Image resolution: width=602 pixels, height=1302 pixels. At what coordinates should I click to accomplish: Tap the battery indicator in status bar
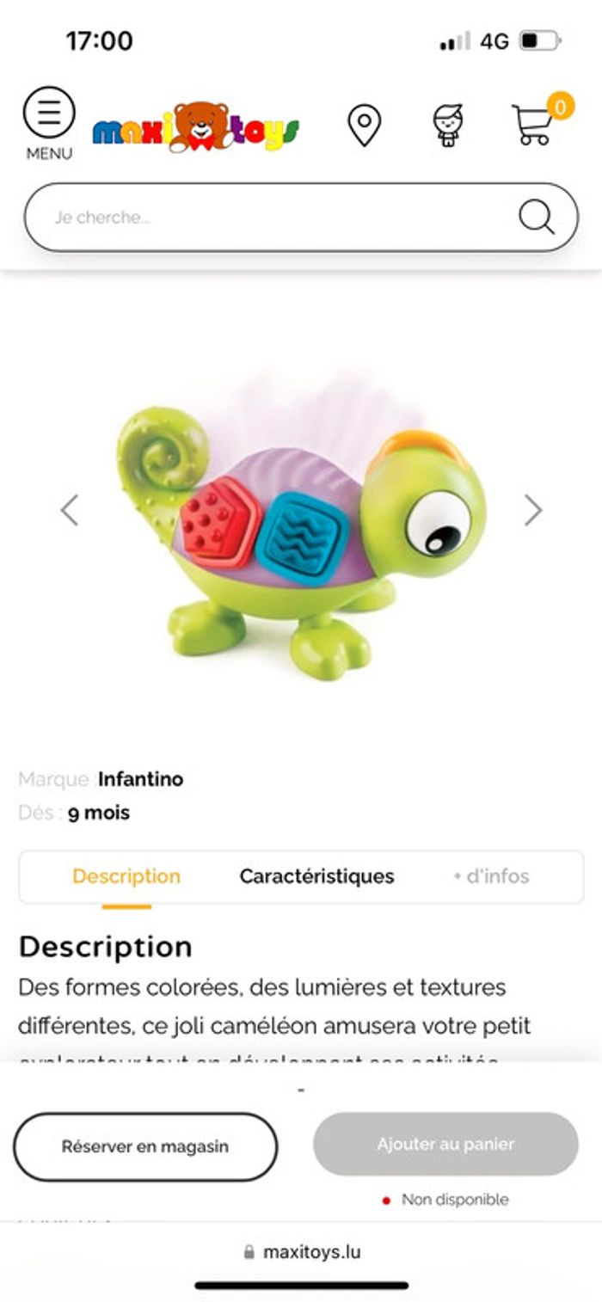tap(539, 40)
